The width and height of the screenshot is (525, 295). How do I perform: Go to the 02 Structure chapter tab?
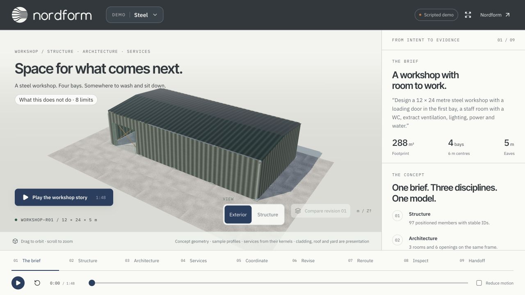coord(91,261)
